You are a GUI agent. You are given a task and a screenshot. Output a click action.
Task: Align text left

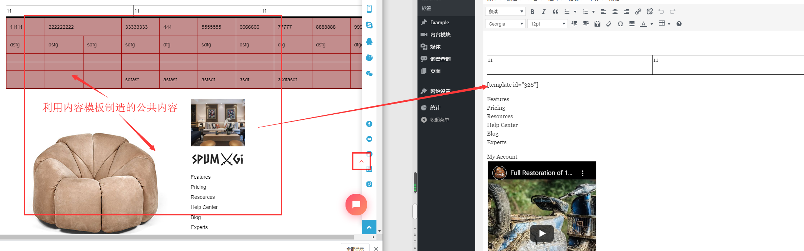click(x=604, y=12)
